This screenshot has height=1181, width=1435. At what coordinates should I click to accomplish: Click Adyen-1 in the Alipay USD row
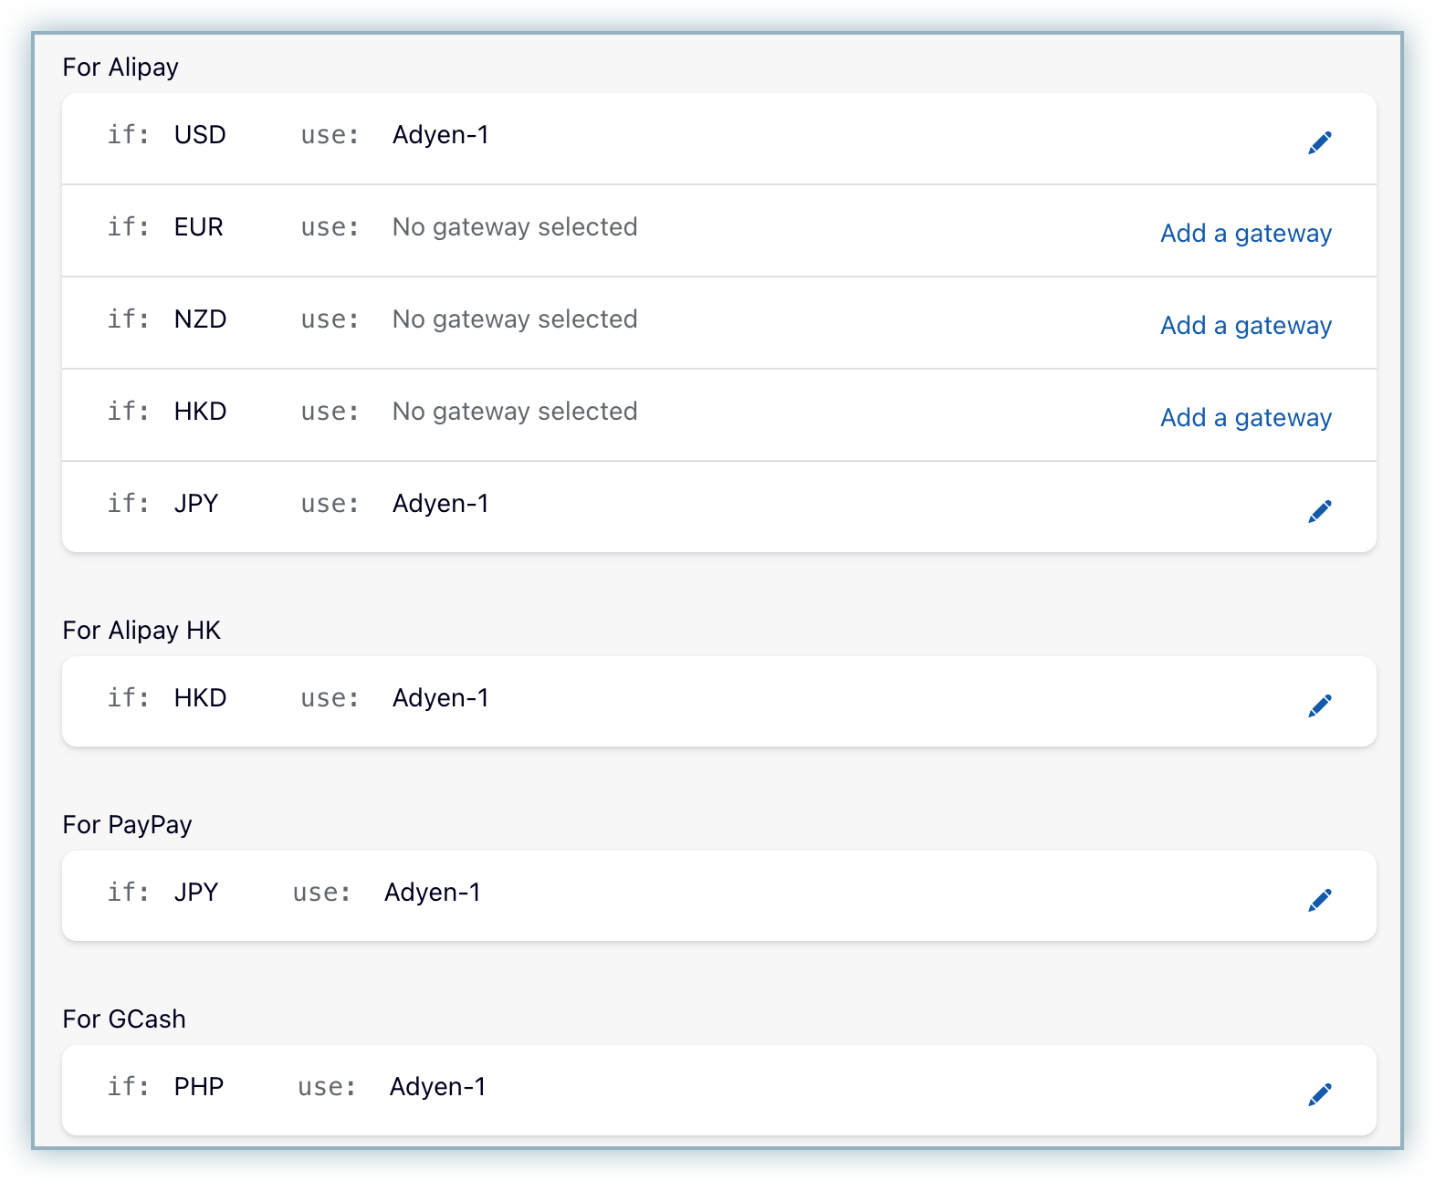pos(441,135)
